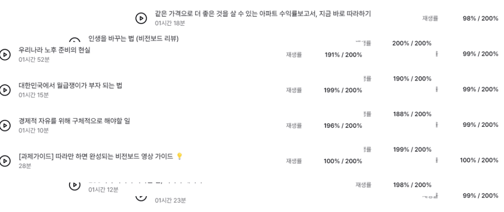Click play icon for 우리나라 노후 준비의 현실
Screen dimensions: 504x212
(5, 55)
